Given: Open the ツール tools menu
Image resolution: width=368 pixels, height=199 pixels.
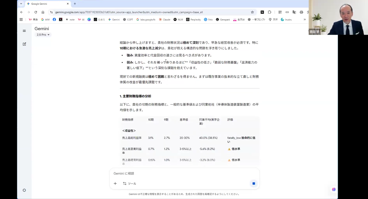Looking at the screenshot, I should (129, 183).
